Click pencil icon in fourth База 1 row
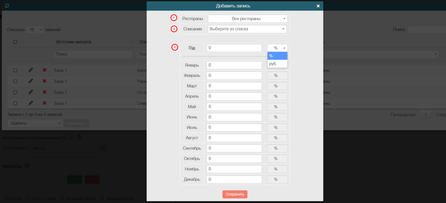Viewport: 446px width, 203px height. coord(31,103)
